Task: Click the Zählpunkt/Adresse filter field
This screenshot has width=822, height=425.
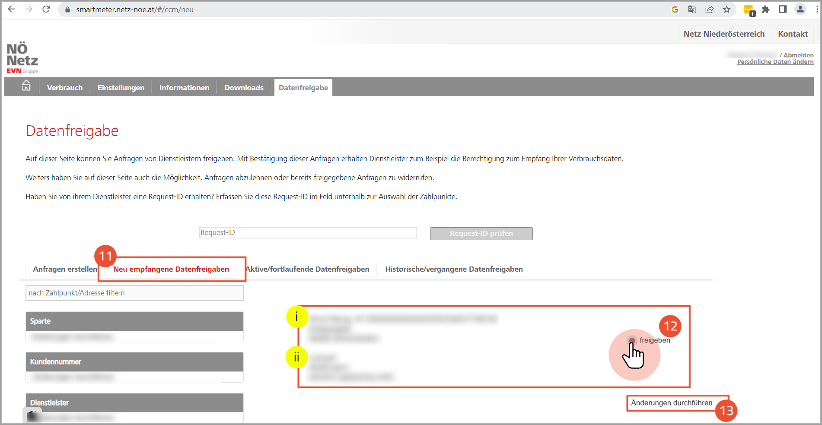Action: tap(134, 293)
